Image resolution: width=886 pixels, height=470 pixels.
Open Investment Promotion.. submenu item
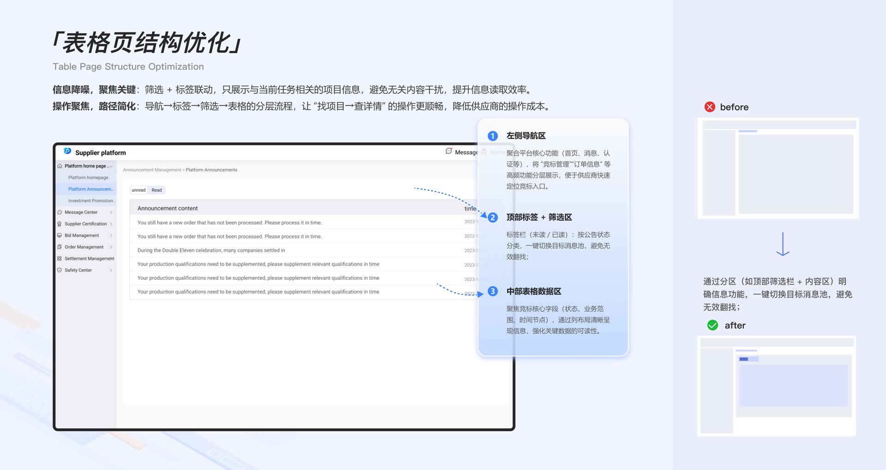(91, 200)
